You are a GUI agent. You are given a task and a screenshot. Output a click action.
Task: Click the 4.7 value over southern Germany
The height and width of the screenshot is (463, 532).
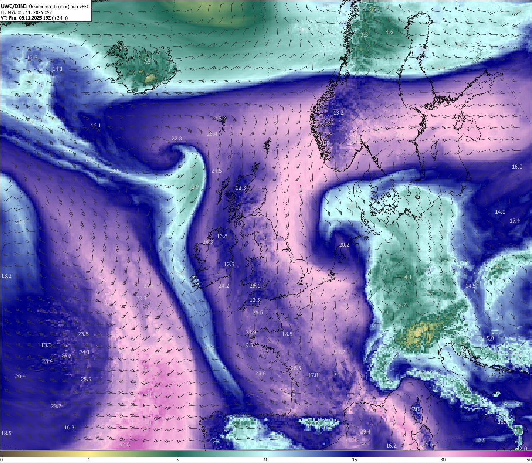click(402, 305)
